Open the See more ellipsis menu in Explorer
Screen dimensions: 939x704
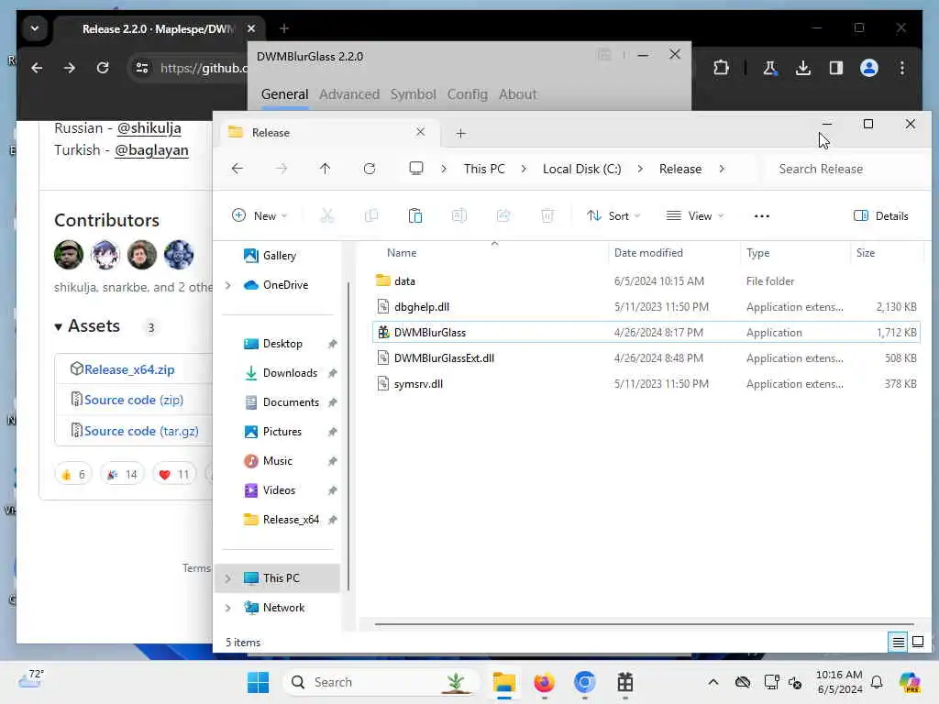point(762,216)
